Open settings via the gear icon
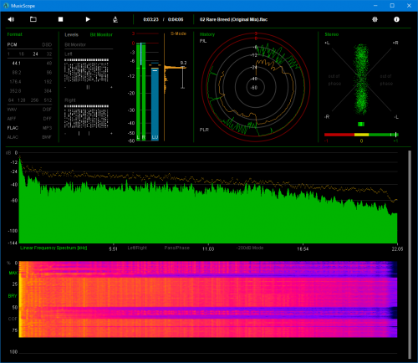 [x=375, y=19]
